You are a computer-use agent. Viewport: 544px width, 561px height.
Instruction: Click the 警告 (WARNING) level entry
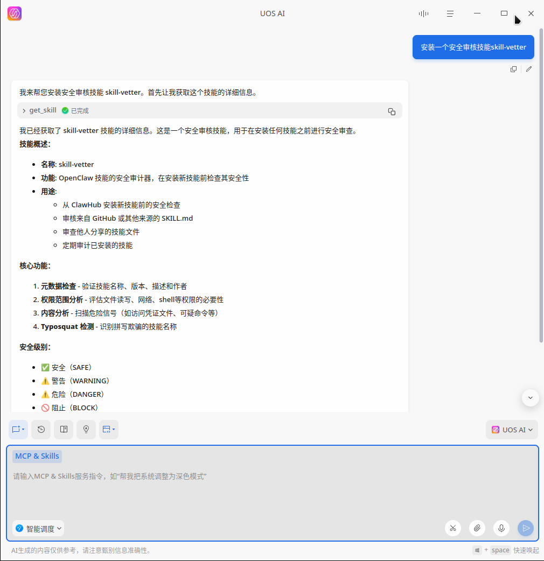[75, 381]
